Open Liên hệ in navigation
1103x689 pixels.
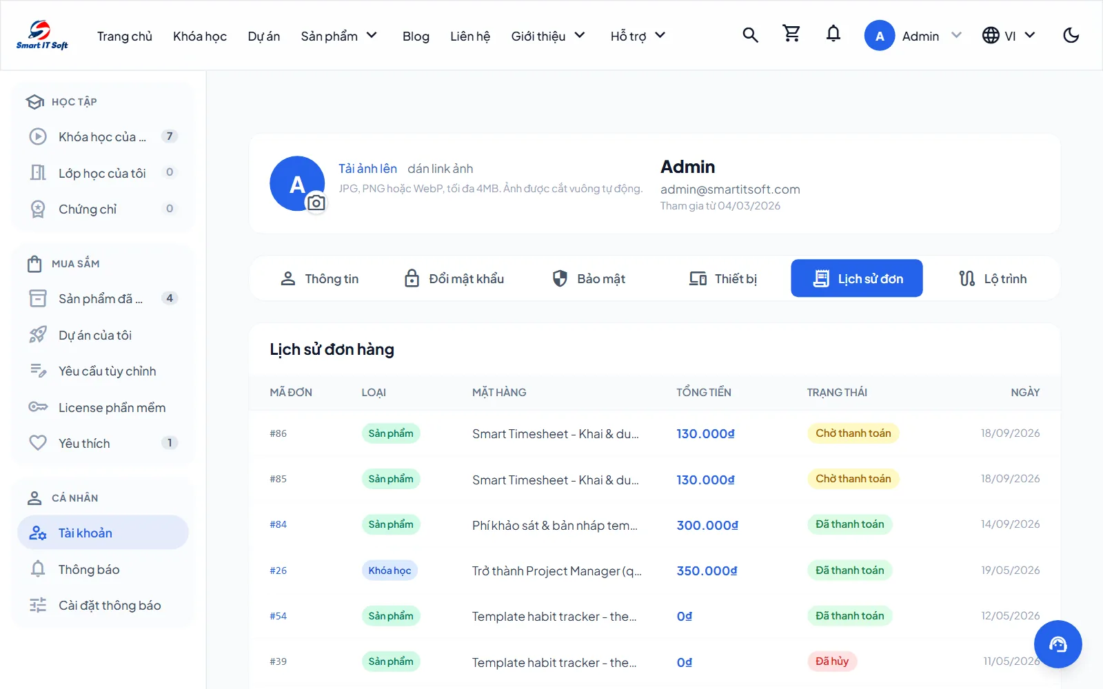pos(470,36)
